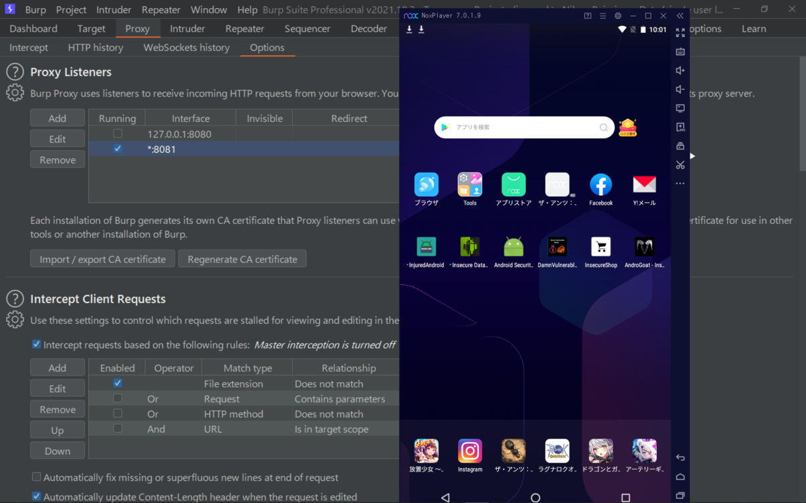Open NoxPlayer system settings gear
The width and height of the screenshot is (806, 503).
click(x=618, y=15)
